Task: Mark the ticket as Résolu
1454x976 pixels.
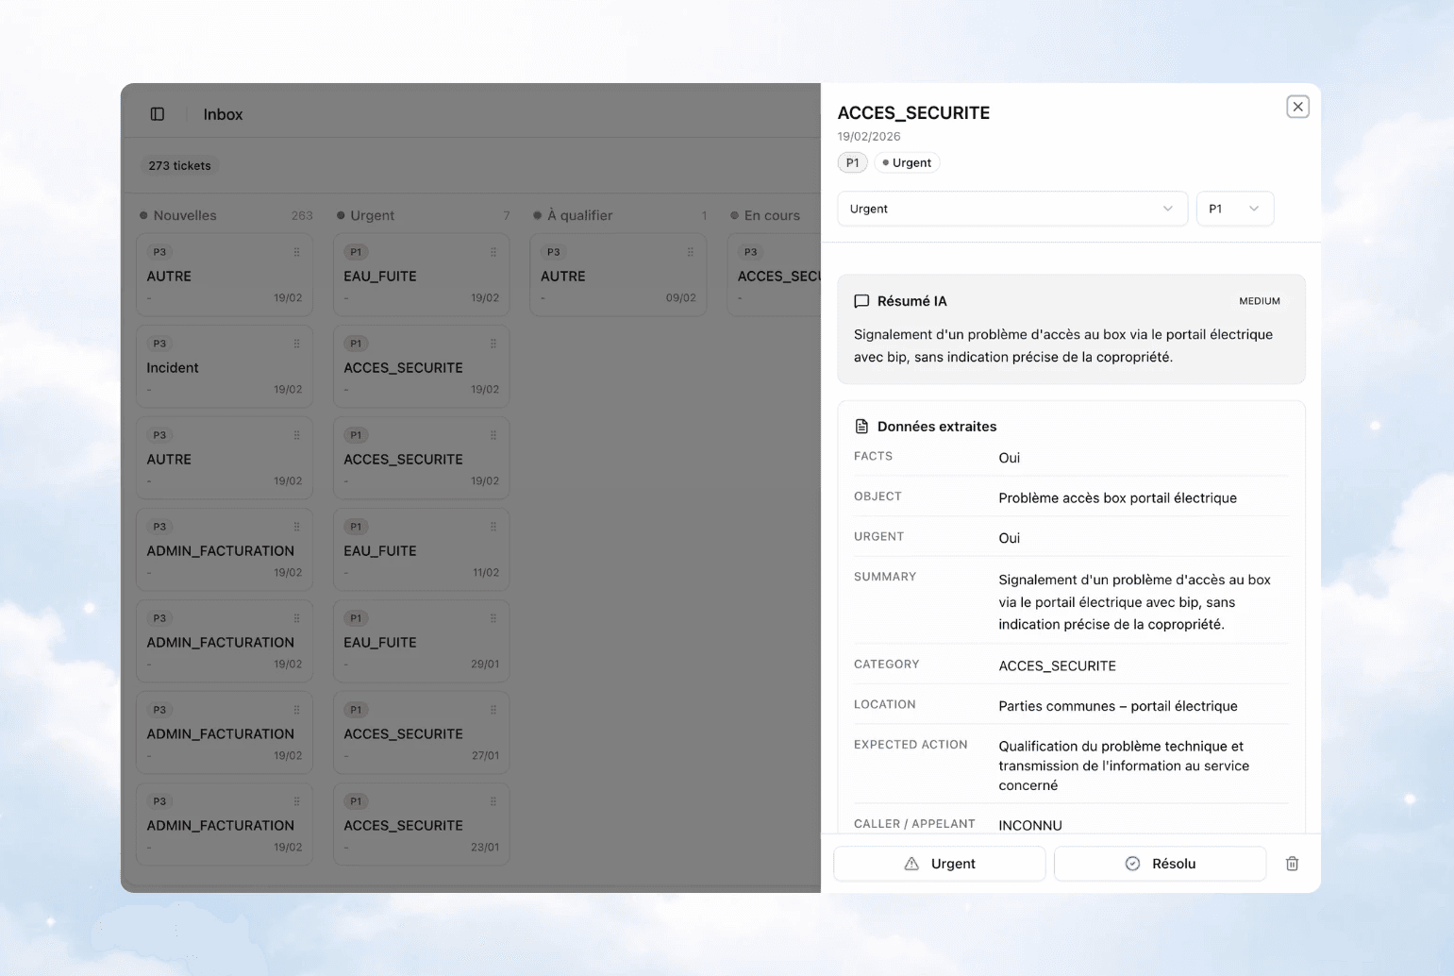Action: (1160, 863)
